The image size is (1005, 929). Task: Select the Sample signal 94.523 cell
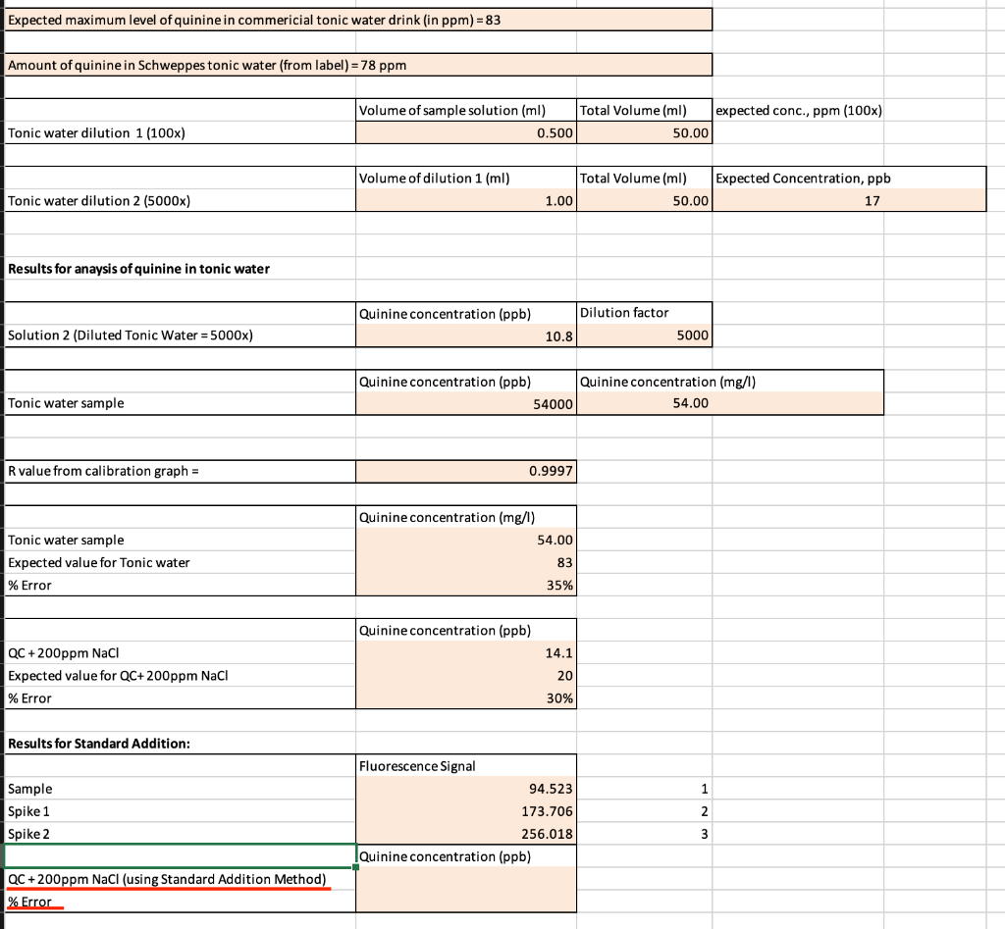coord(466,789)
